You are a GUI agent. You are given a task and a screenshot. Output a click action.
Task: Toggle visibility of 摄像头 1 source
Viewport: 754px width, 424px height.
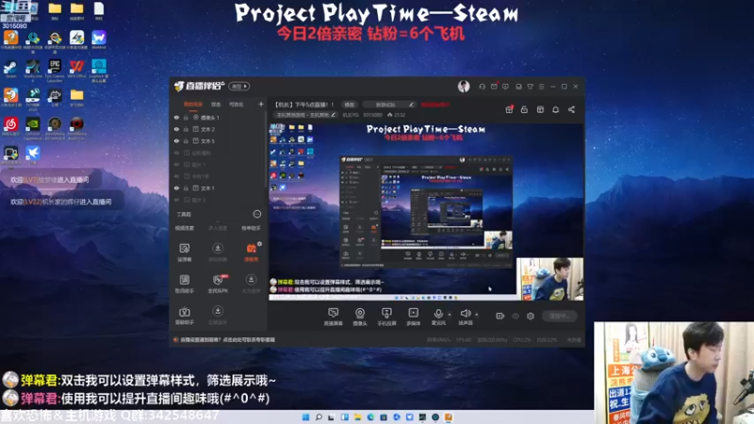click(176, 117)
